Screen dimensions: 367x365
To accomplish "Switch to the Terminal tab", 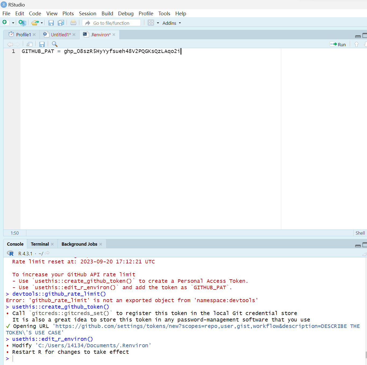I will (40, 244).
